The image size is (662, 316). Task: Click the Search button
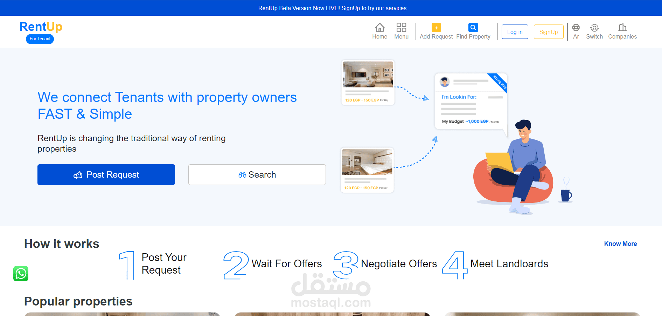[x=257, y=174]
